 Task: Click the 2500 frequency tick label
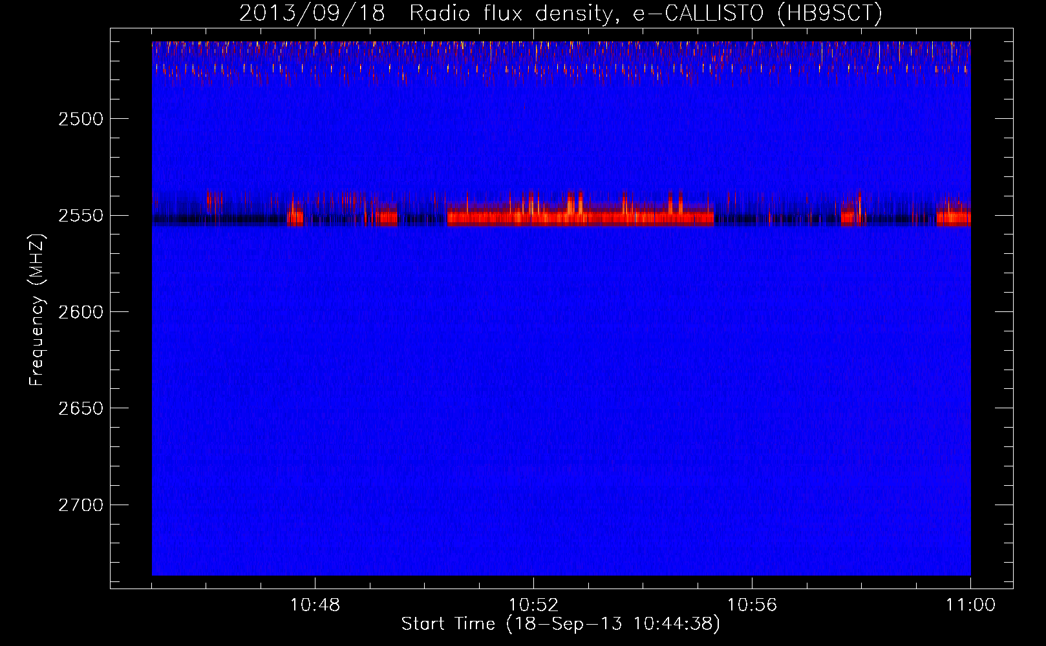[x=81, y=119]
